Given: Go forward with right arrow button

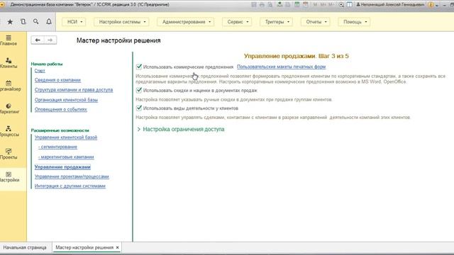Looking at the screenshot, I should pos(50,40).
